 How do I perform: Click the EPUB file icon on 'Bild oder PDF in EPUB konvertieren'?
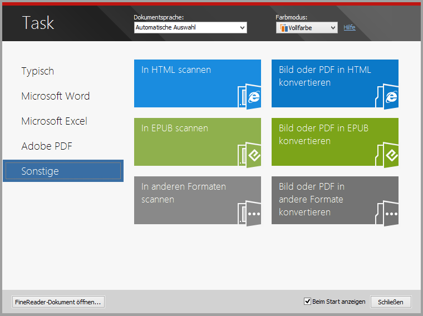[x=387, y=155]
